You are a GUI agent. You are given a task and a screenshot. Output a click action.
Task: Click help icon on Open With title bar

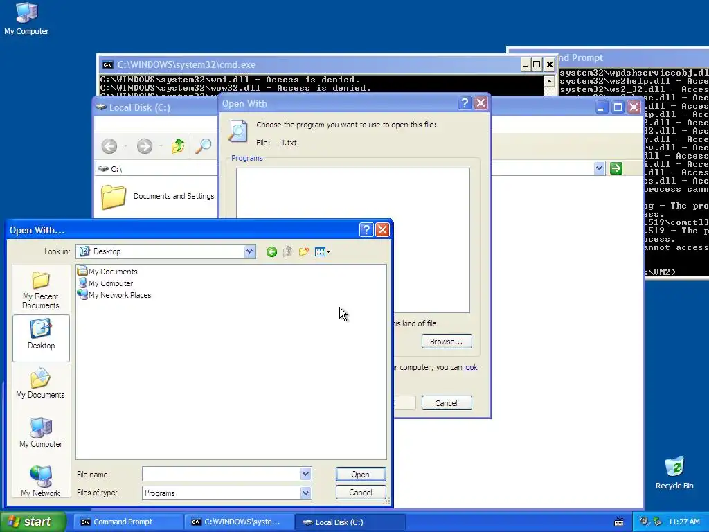[465, 103]
